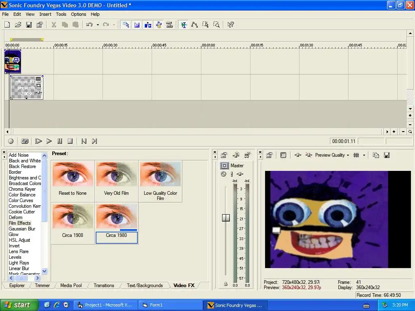The image size is (415, 311).
Task: Click the Record button in transport bar
Action: (11, 141)
